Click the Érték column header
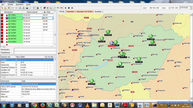Screen dimensions: 193x108 tap(32, 57)
